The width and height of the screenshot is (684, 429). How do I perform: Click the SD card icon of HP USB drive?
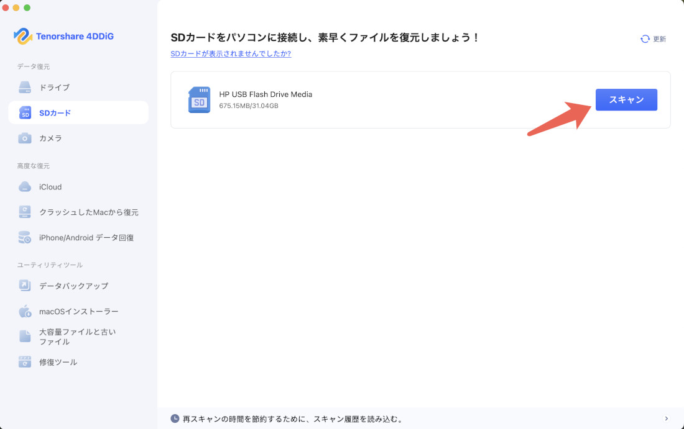[199, 99]
